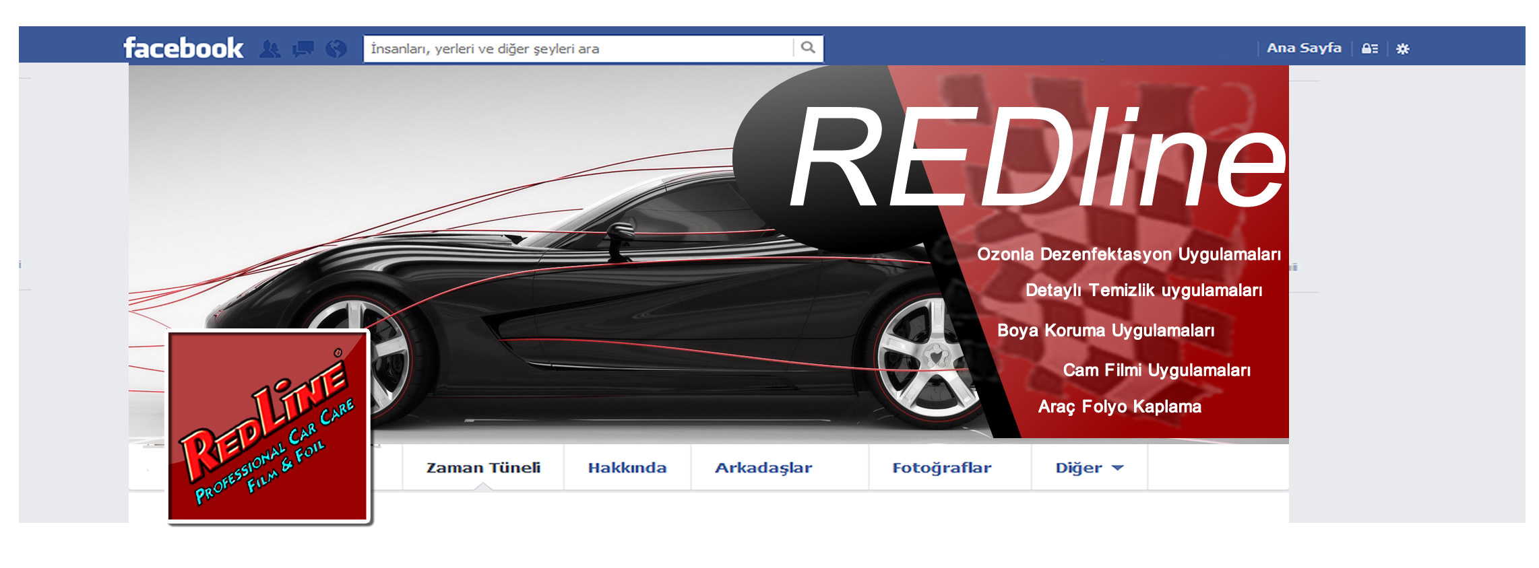Open the messages icon

(303, 48)
